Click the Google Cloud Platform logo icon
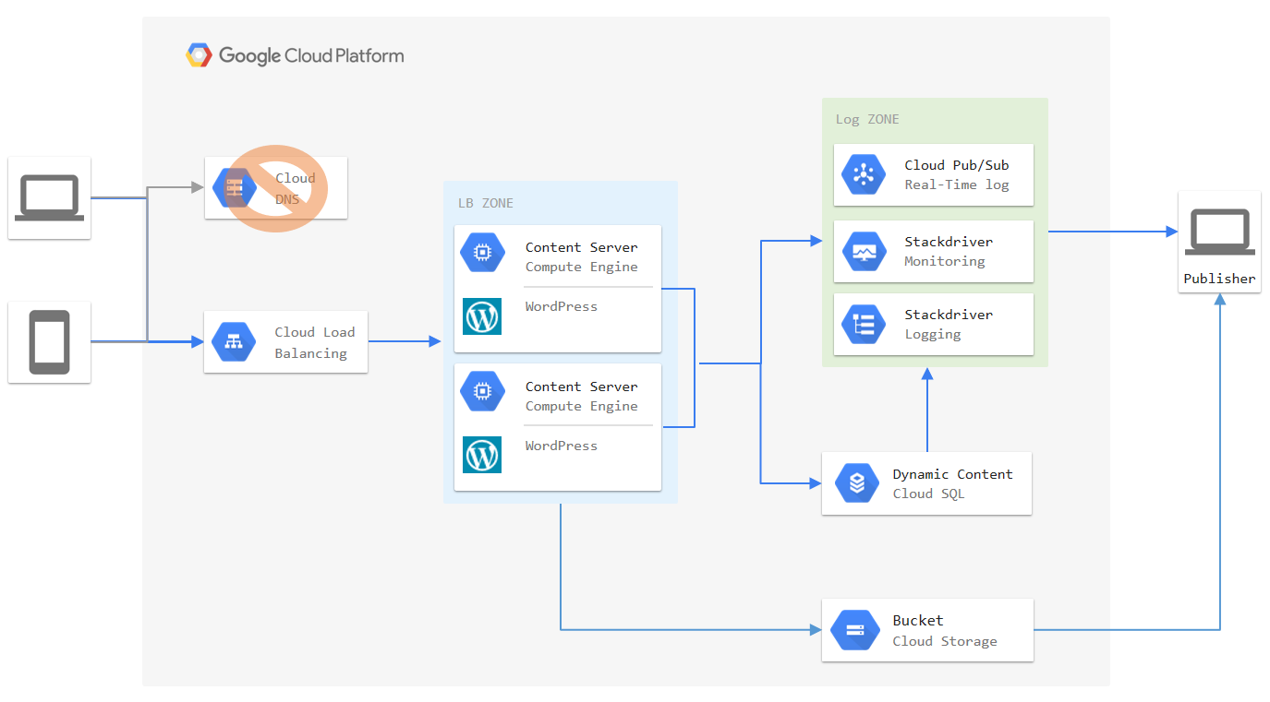The height and width of the screenshot is (702, 1270). tap(199, 55)
